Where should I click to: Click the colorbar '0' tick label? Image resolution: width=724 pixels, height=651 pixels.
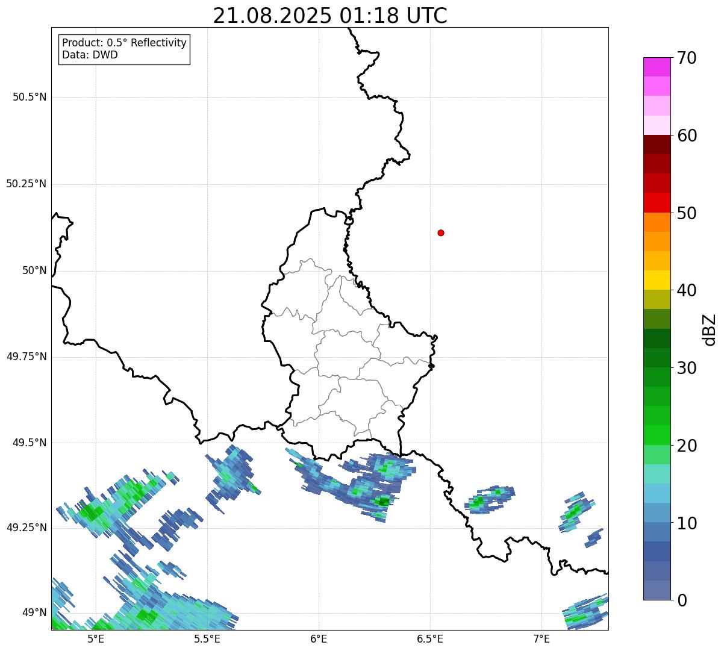[682, 600]
